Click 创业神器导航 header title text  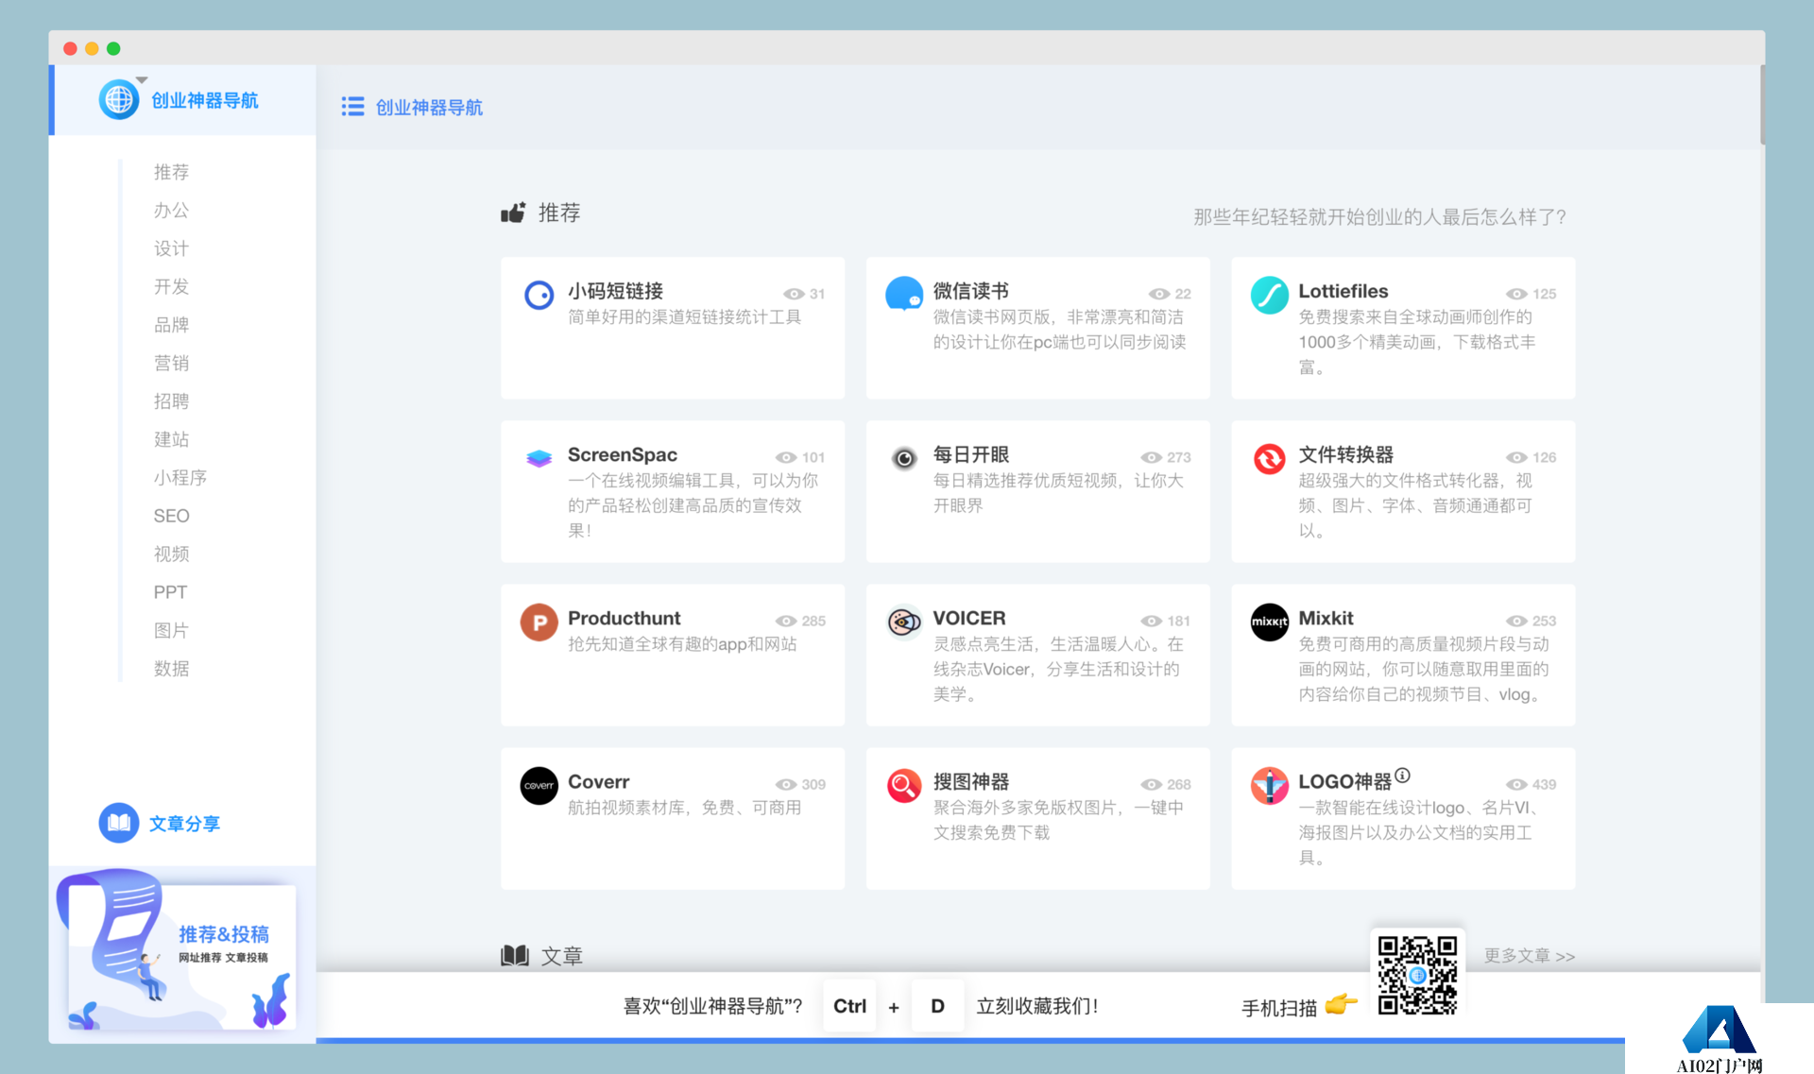(x=429, y=108)
